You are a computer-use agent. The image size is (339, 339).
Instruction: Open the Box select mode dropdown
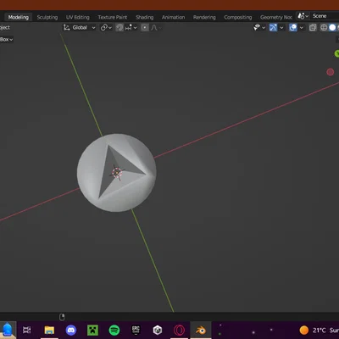[6, 39]
